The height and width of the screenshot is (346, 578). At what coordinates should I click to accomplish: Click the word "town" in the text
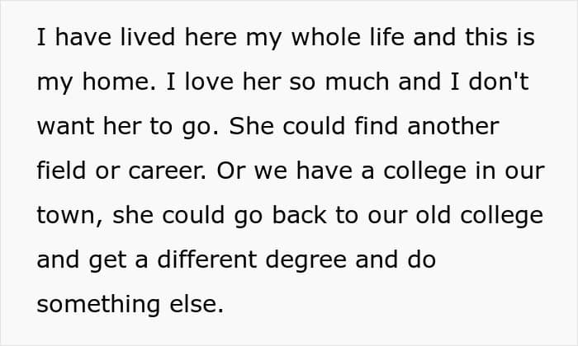pos(62,216)
